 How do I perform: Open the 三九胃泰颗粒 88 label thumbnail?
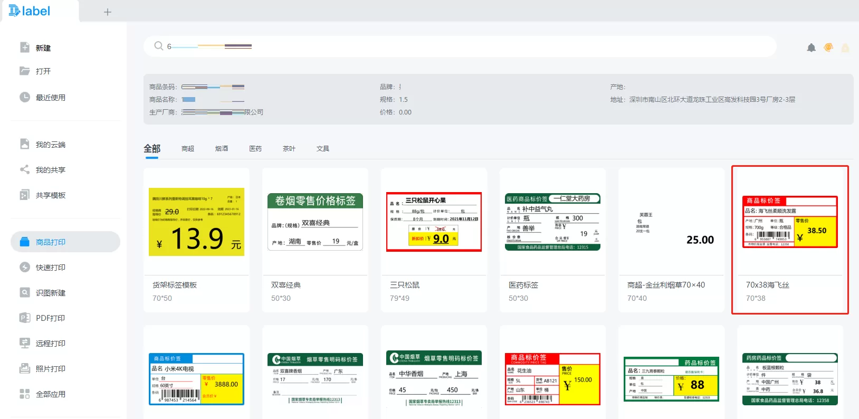pyautogui.click(x=671, y=379)
